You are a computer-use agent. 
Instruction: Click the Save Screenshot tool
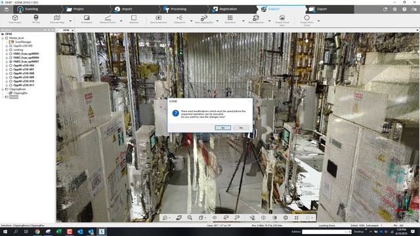point(159,19)
